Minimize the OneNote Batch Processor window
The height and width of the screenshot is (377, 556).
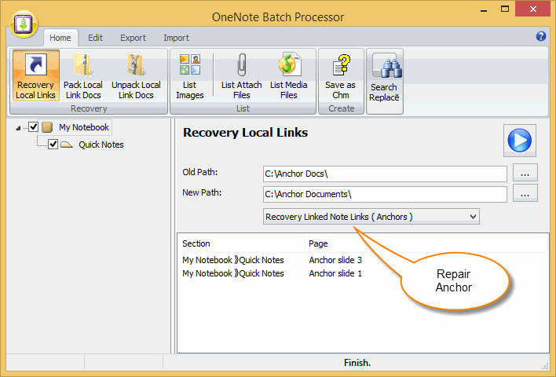[483, 9]
